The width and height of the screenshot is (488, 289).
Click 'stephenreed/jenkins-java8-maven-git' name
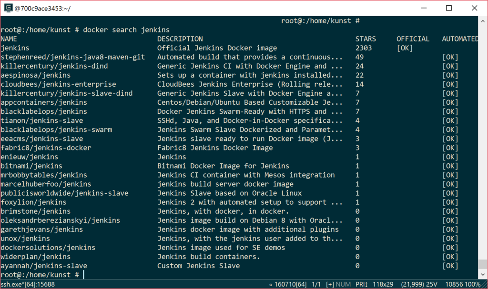tap(73, 57)
